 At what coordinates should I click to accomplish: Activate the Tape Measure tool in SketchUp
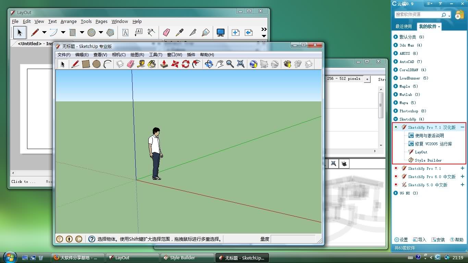(x=141, y=64)
